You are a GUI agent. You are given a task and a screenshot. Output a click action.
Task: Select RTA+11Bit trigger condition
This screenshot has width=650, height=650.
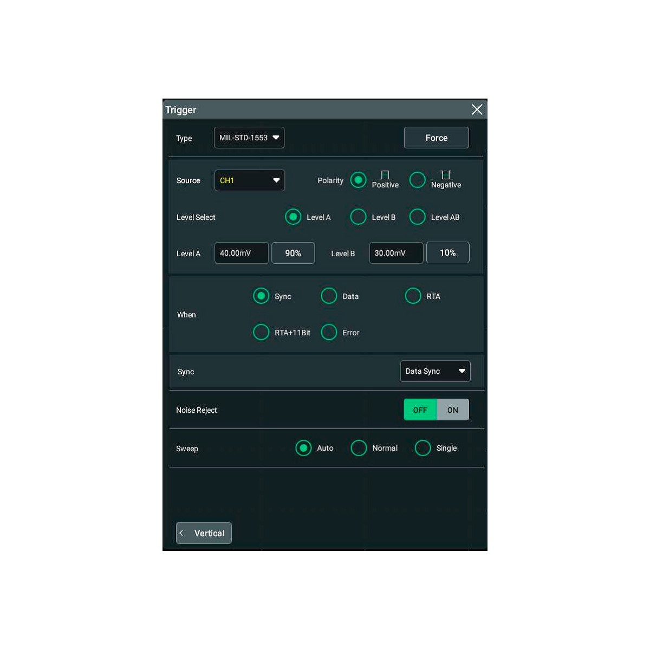click(261, 332)
